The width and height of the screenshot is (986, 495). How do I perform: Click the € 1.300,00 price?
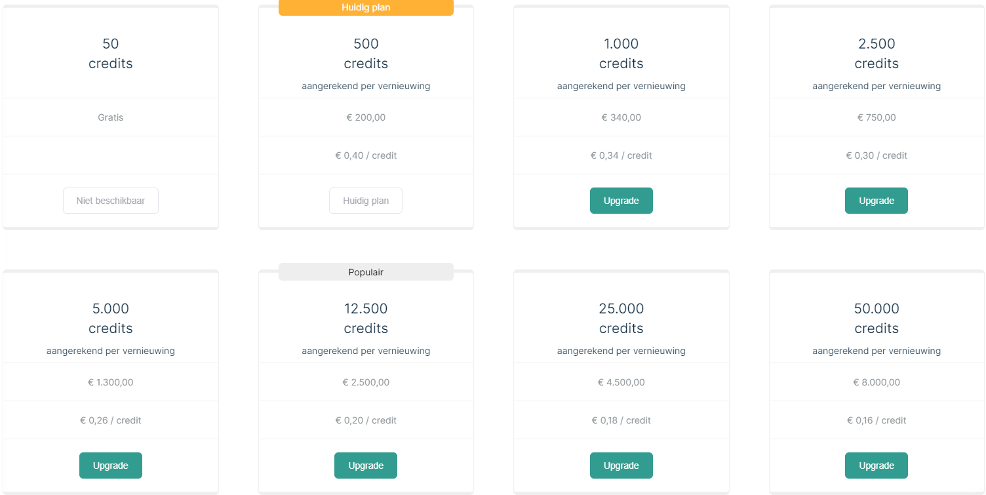[x=110, y=382]
